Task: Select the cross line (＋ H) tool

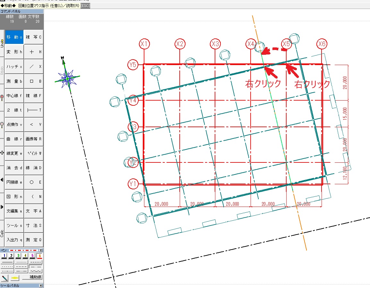Action: click(34, 52)
